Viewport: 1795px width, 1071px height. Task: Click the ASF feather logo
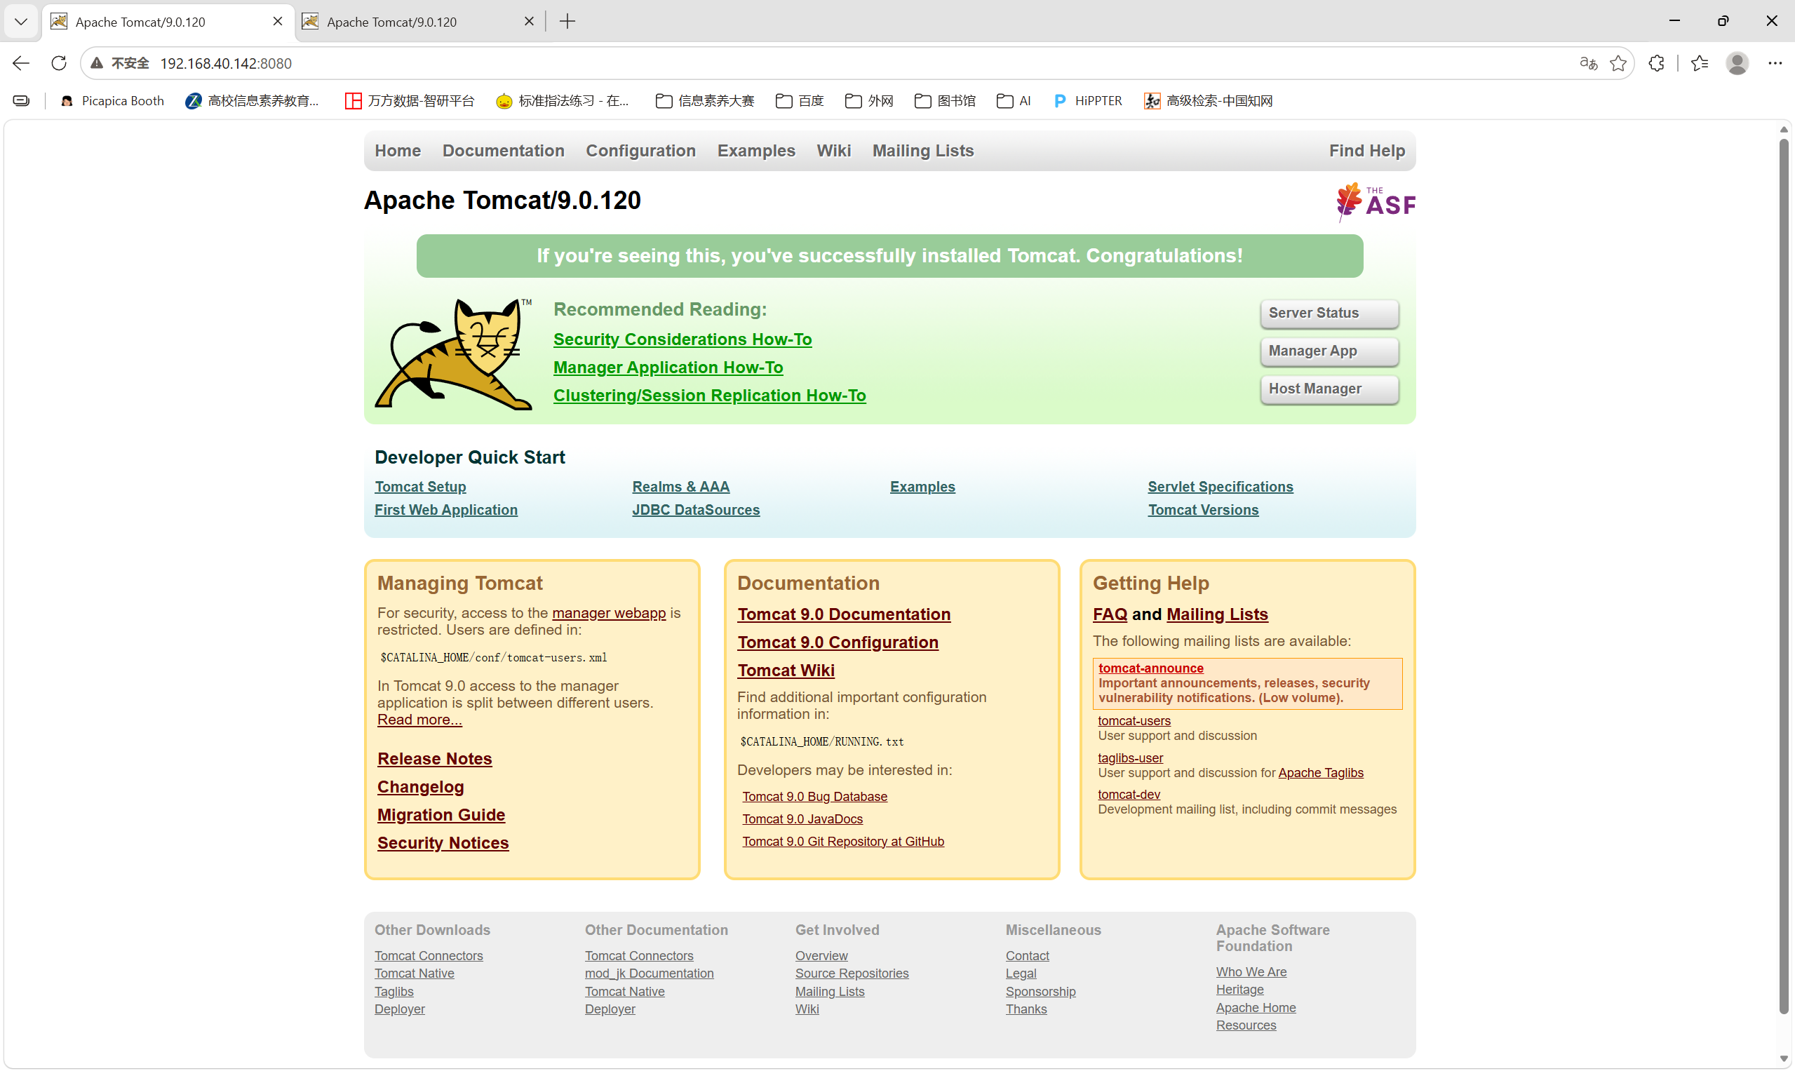1376,201
